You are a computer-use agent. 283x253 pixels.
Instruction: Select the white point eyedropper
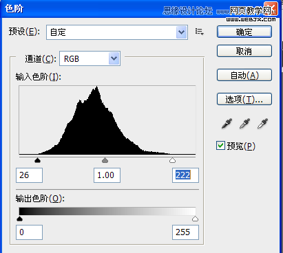(x=262, y=124)
